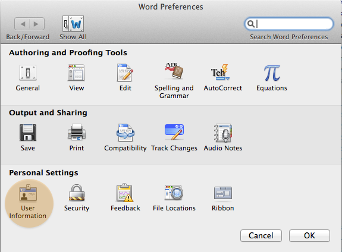The width and height of the screenshot is (342, 252).
Task: Click the Personal Settings heading
Action: coord(43,172)
